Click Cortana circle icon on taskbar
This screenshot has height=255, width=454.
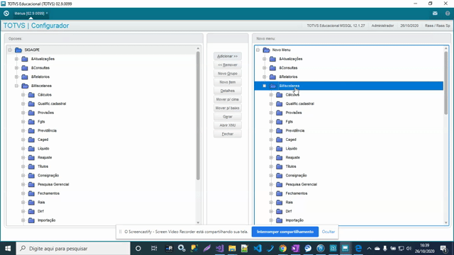(138, 249)
